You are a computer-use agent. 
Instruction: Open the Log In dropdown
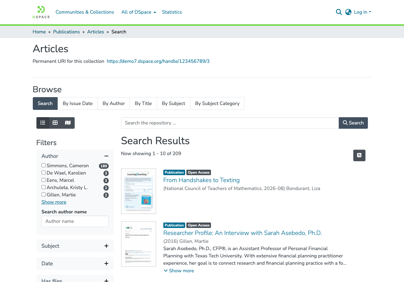coord(362,12)
